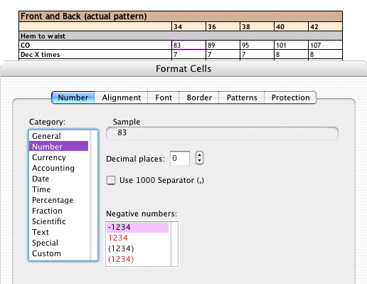Switch to the Protection tab
This screenshot has height=284, width=367.
coord(290,98)
